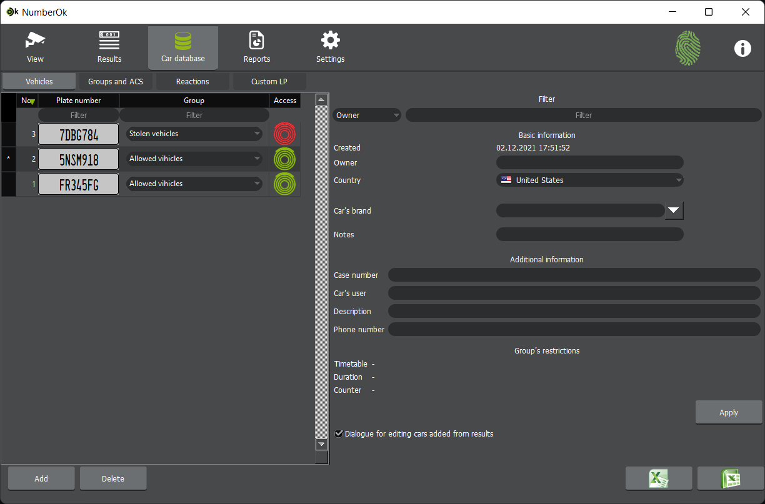
Task: Switch to Groups and ACS tab
Action: 116,81
